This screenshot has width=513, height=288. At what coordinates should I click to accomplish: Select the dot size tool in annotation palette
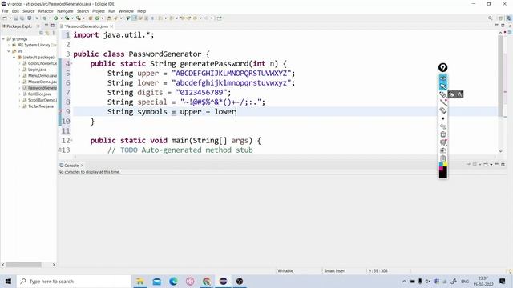pyautogui.click(x=442, y=118)
